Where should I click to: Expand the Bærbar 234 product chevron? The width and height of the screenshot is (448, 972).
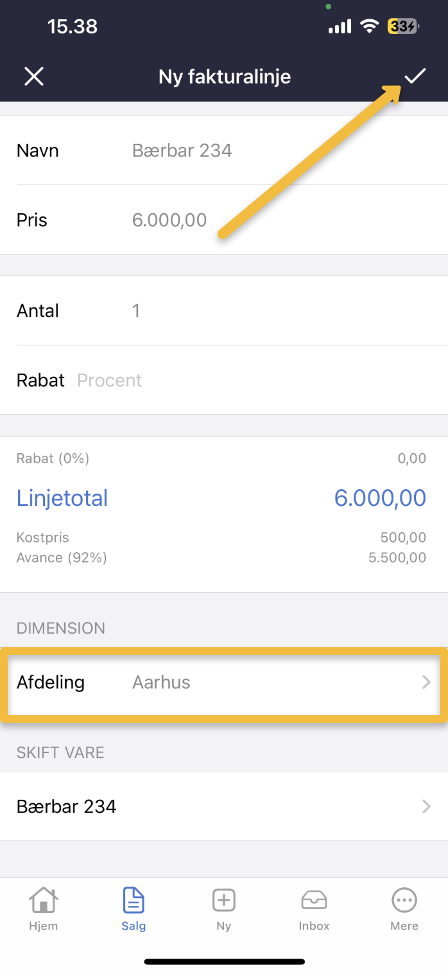pyautogui.click(x=426, y=806)
